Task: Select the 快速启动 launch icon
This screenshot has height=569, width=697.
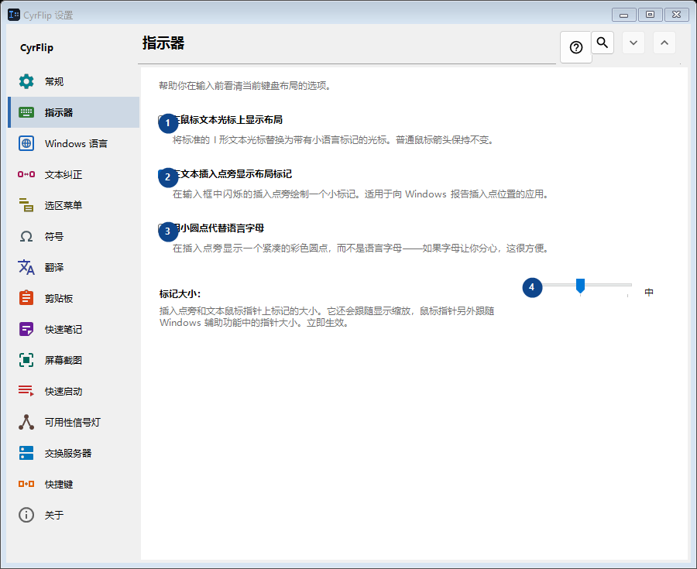Action: point(26,391)
